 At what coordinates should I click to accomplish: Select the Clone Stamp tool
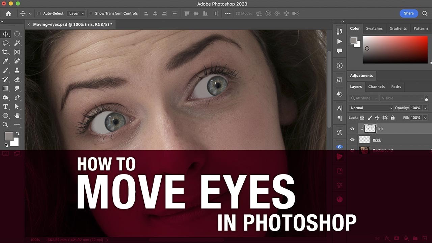click(x=17, y=71)
